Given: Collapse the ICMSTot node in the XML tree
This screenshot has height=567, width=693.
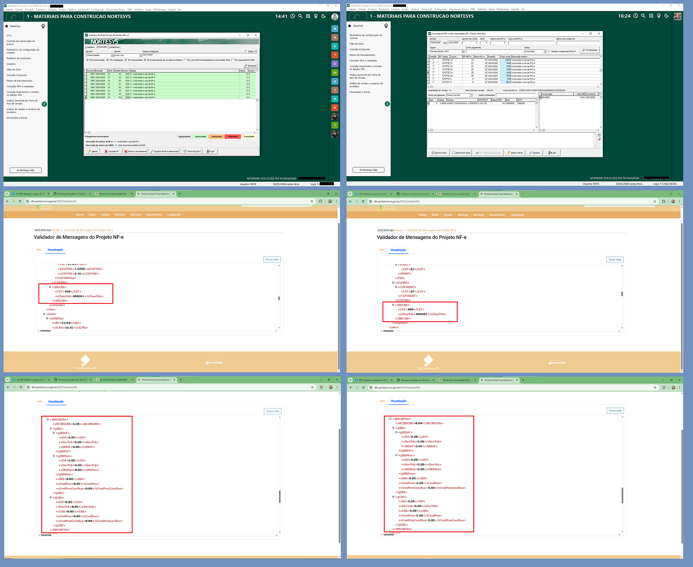Looking at the screenshot, I should 47,319.
